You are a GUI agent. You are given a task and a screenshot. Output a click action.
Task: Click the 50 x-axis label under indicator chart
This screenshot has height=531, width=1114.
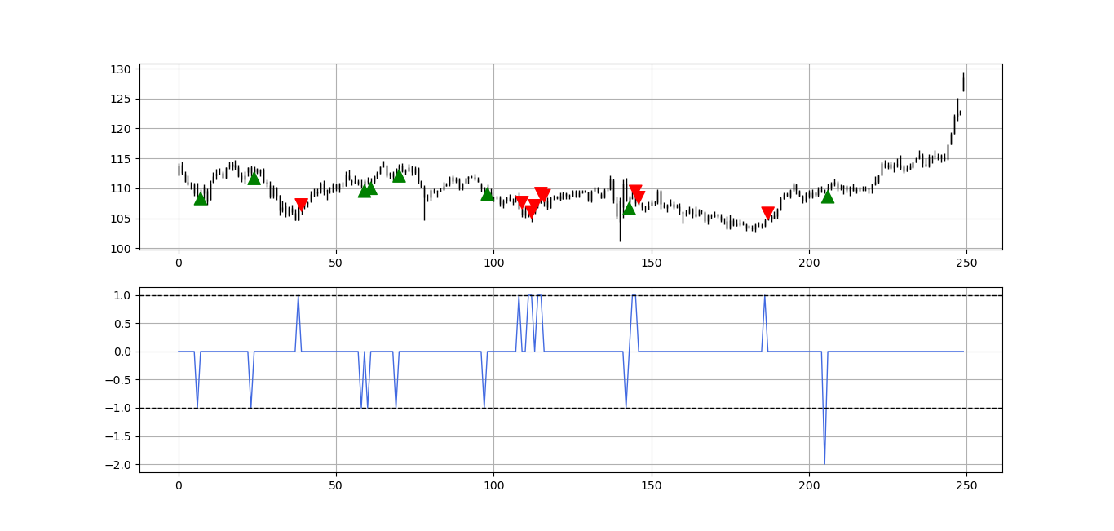click(x=336, y=486)
